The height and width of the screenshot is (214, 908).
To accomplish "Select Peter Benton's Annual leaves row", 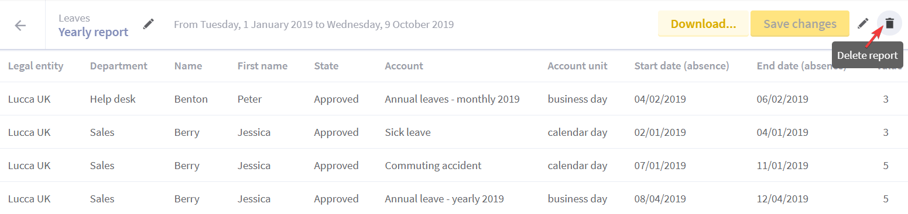I will click(454, 99).
